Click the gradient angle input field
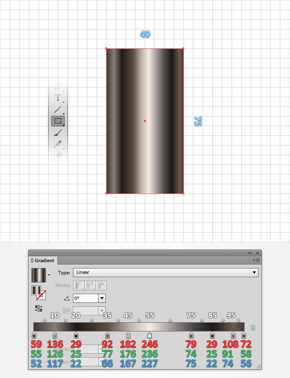Image resolution: width=290 pixels, height=378 pixels. [x=86, y=298]
